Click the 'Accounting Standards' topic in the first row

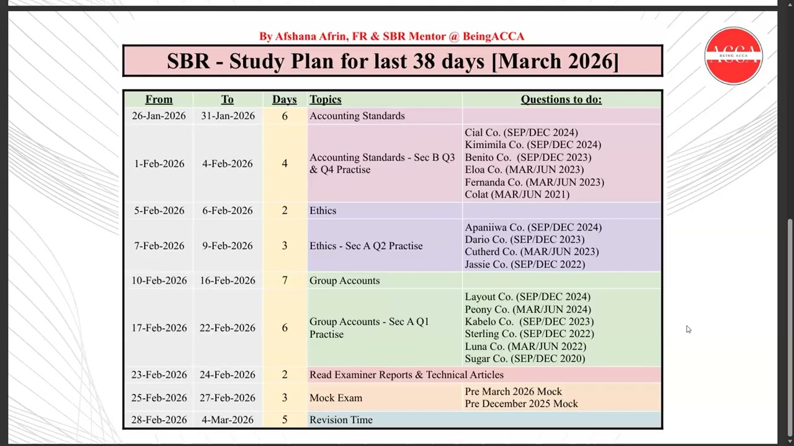tap(357, 116)
